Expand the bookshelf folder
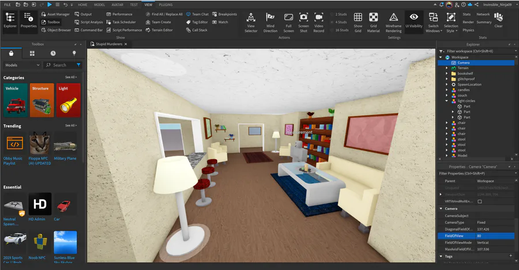The image size is (519, 270). 447,73
